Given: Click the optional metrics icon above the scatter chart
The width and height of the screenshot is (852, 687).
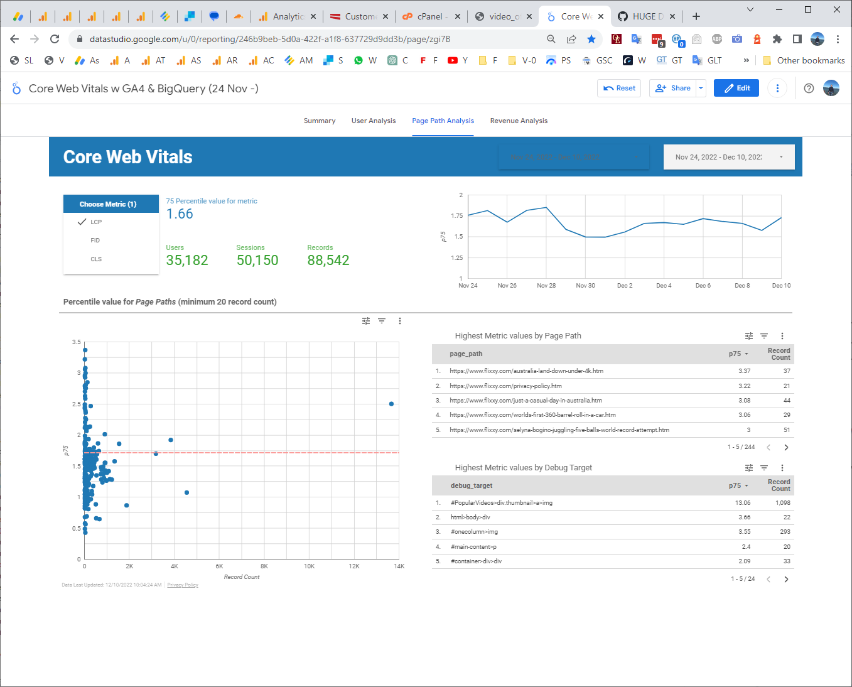Looking at the screenshot, I should (x=366, y=321).
